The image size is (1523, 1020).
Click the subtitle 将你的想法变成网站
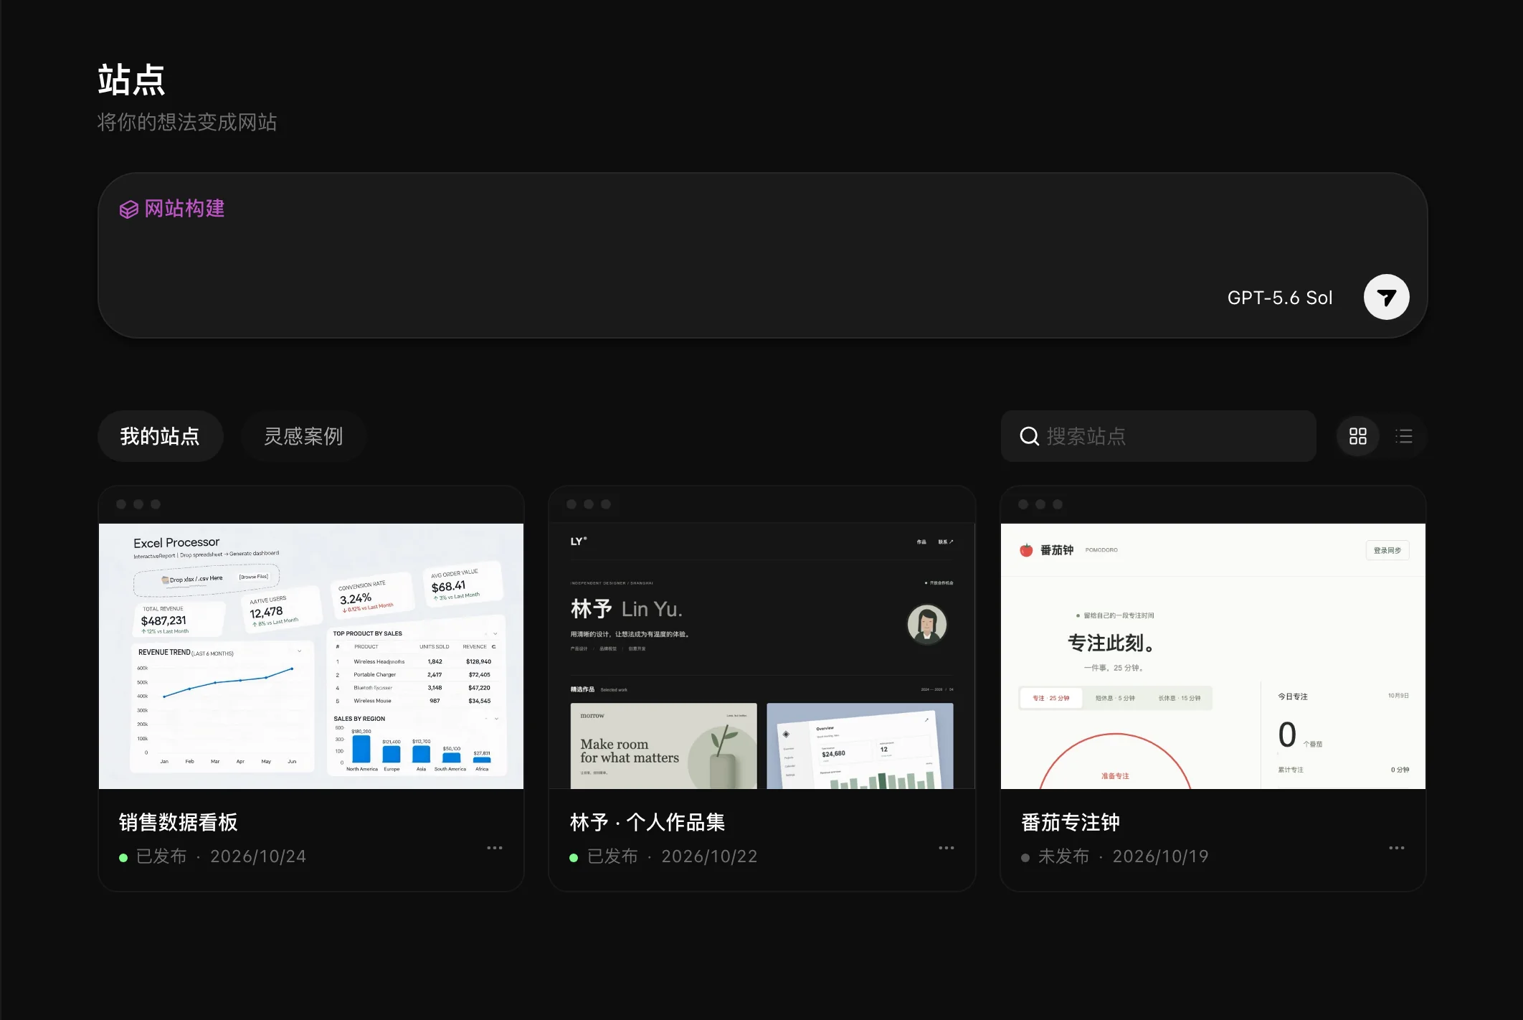(187, 122)
